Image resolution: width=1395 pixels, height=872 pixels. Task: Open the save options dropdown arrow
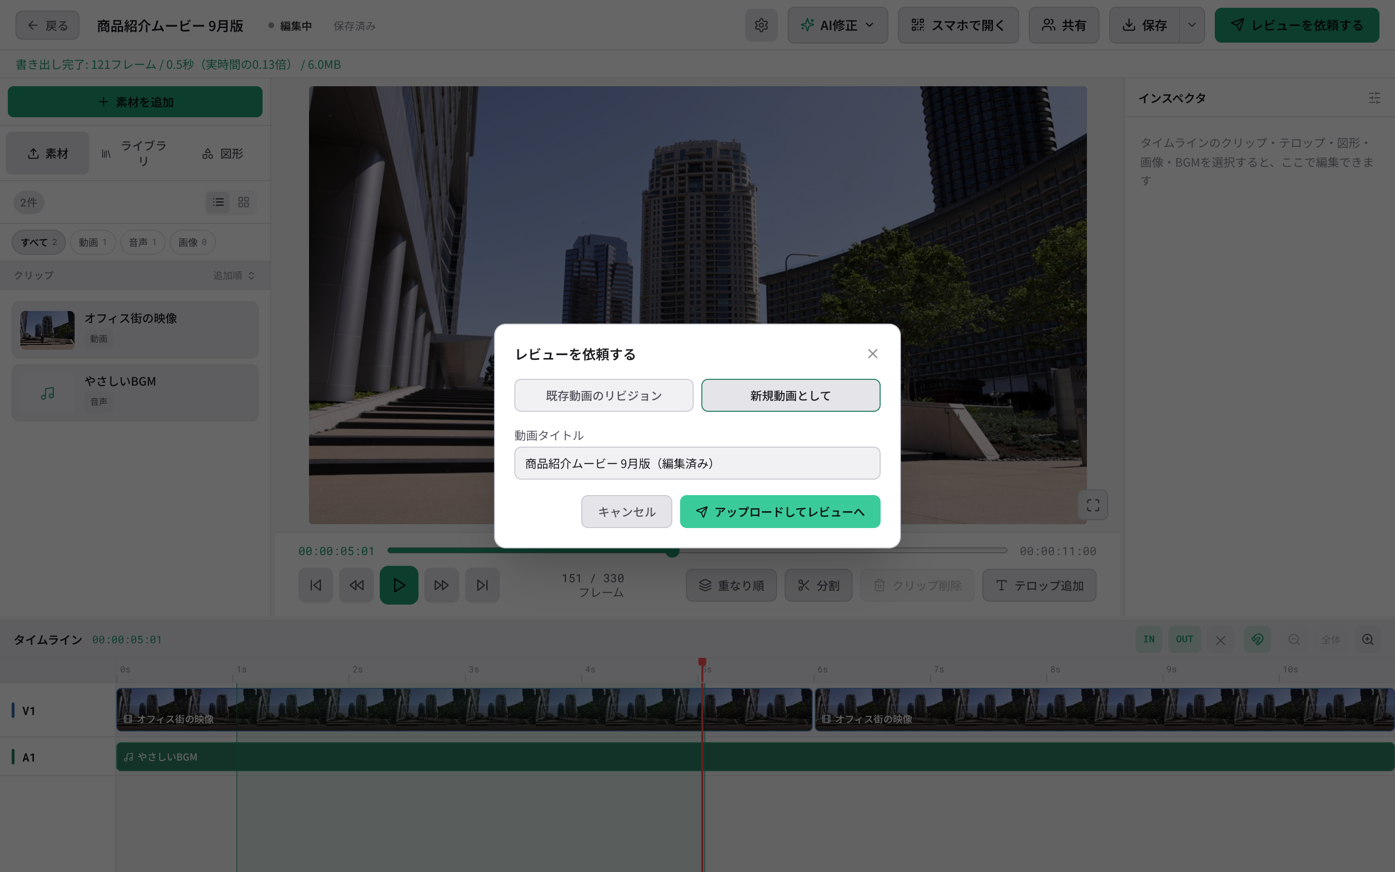click(x=1192, y=25)
